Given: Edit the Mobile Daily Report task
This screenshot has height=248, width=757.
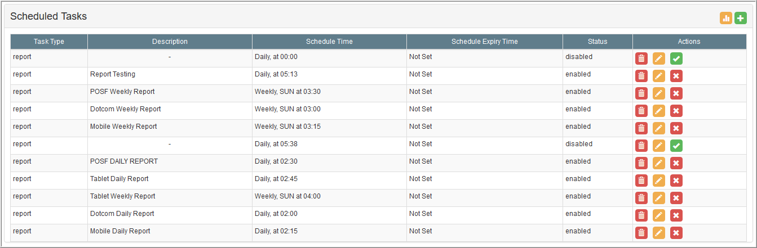Looking at the screenshot, I should (659, 233).
